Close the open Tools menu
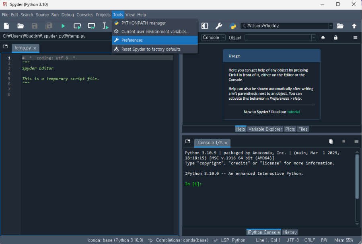 (118, 15)
